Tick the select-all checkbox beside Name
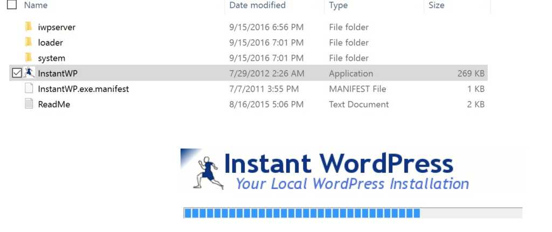The height and width of the screenshot is (232, 552). tap(12, 4)
